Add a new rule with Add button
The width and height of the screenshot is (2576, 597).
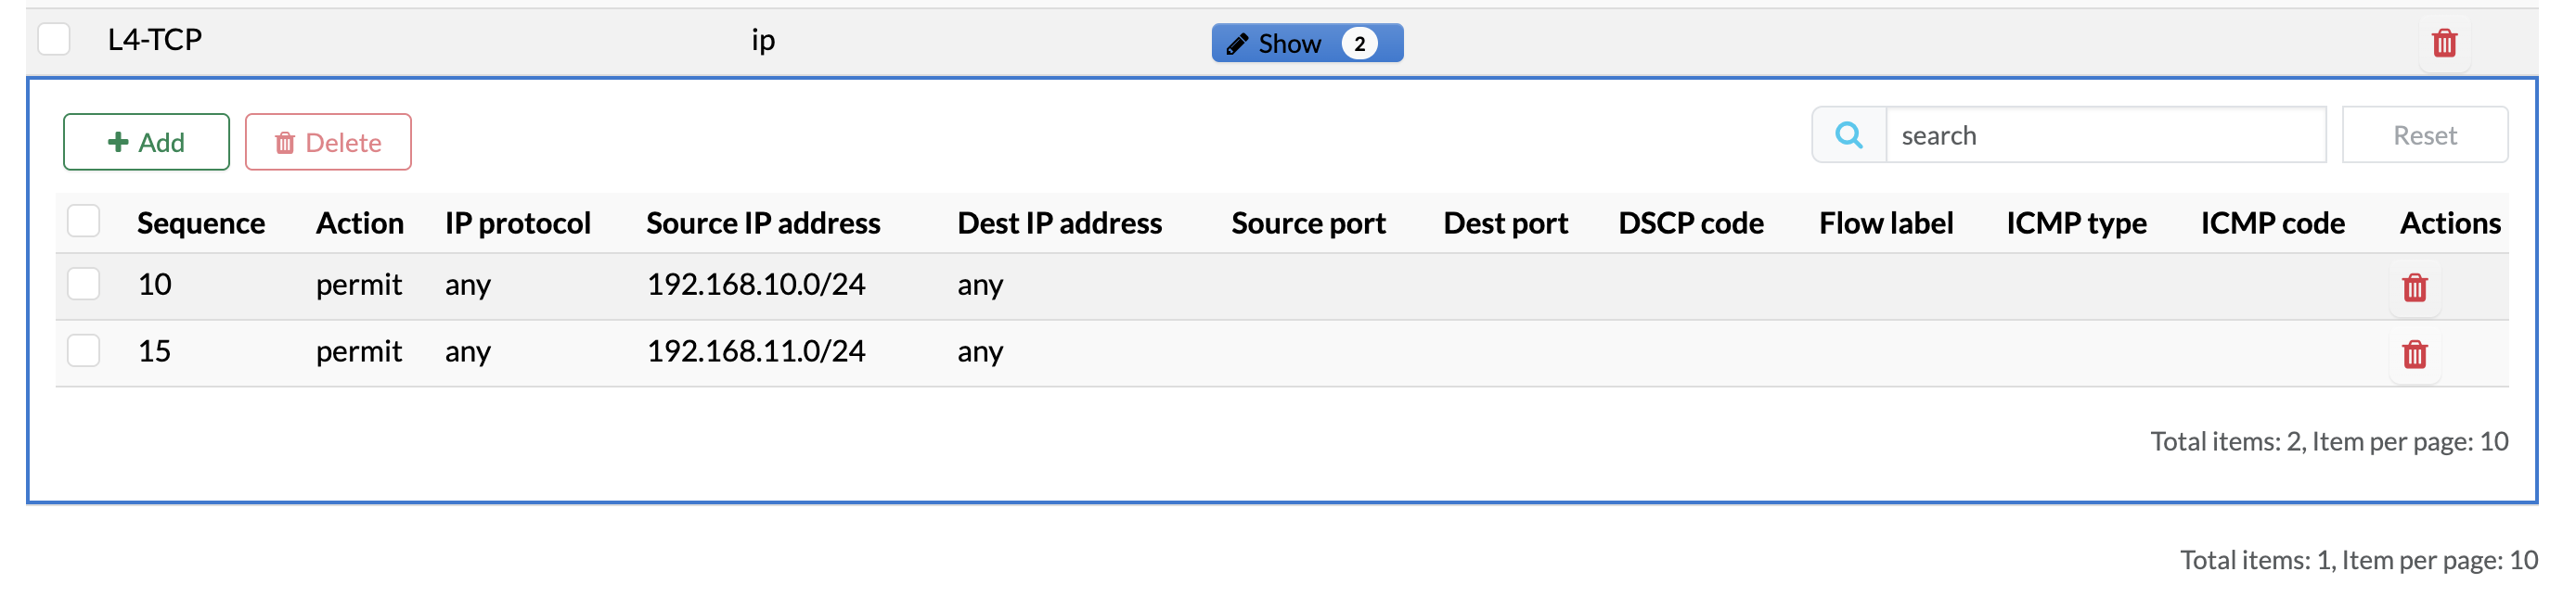click(x=146, y=142)
